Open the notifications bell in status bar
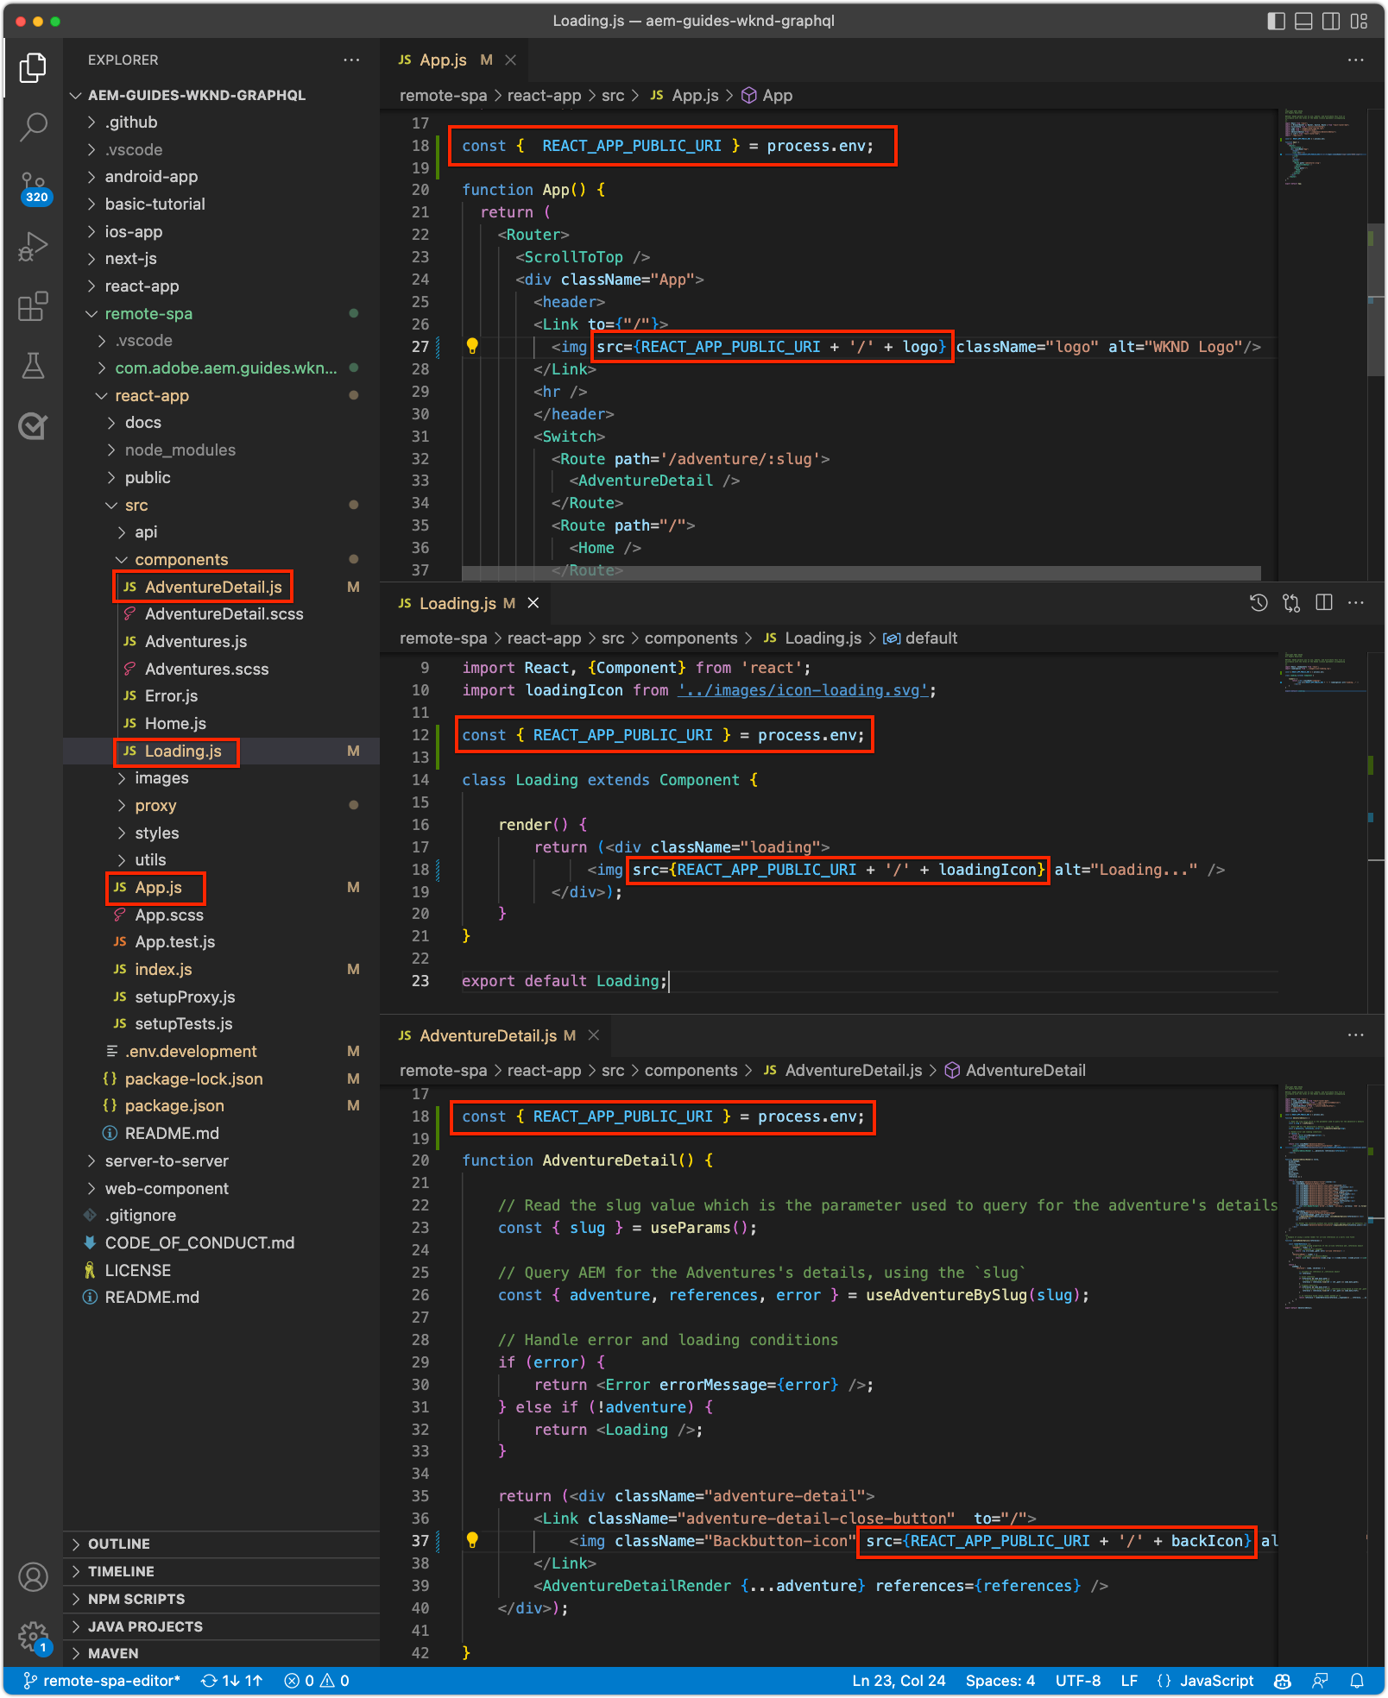Viewport: 1388px width, 1698px height. pos(1357,1681)
